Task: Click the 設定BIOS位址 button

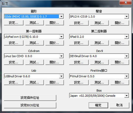Action: pos(30,105)
